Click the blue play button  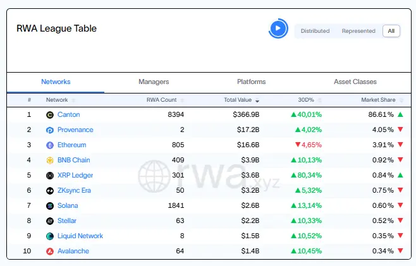pos(278,28)
